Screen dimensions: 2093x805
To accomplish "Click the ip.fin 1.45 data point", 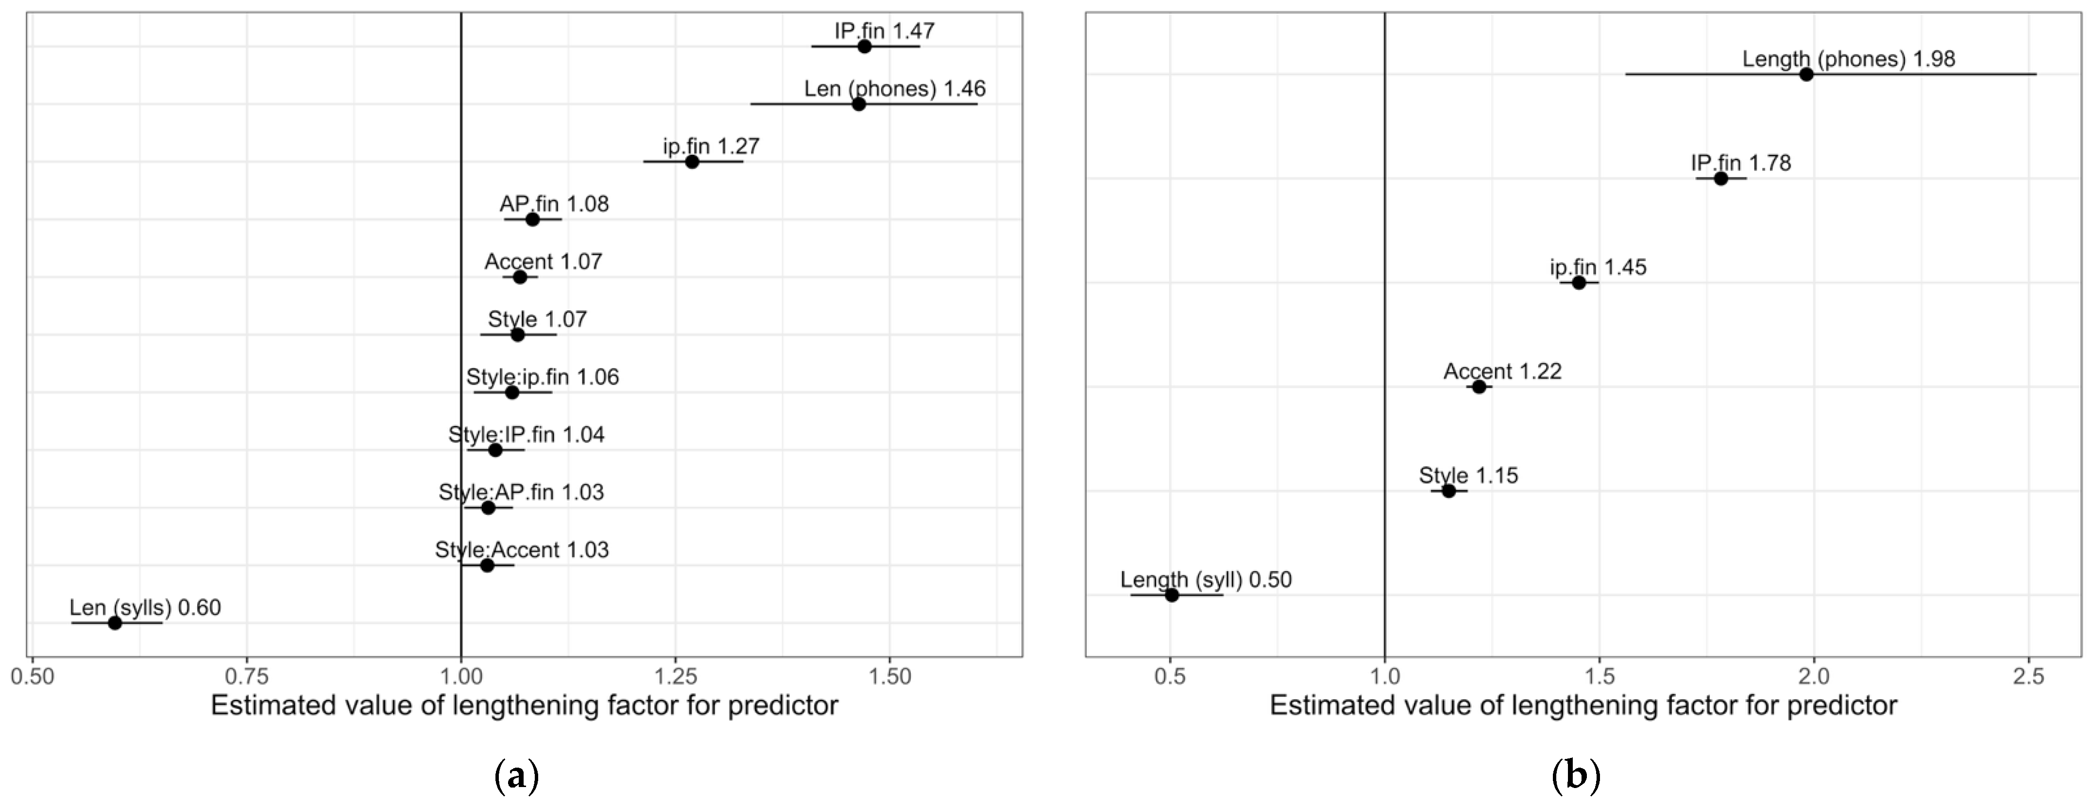I will (x=1579, y=282).
